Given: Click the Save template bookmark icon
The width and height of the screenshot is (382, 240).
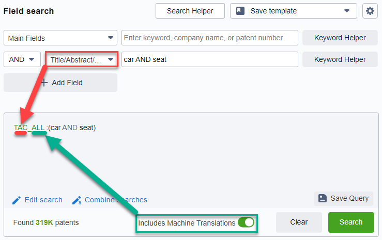Looking at the screenshot, I should 240,11.
